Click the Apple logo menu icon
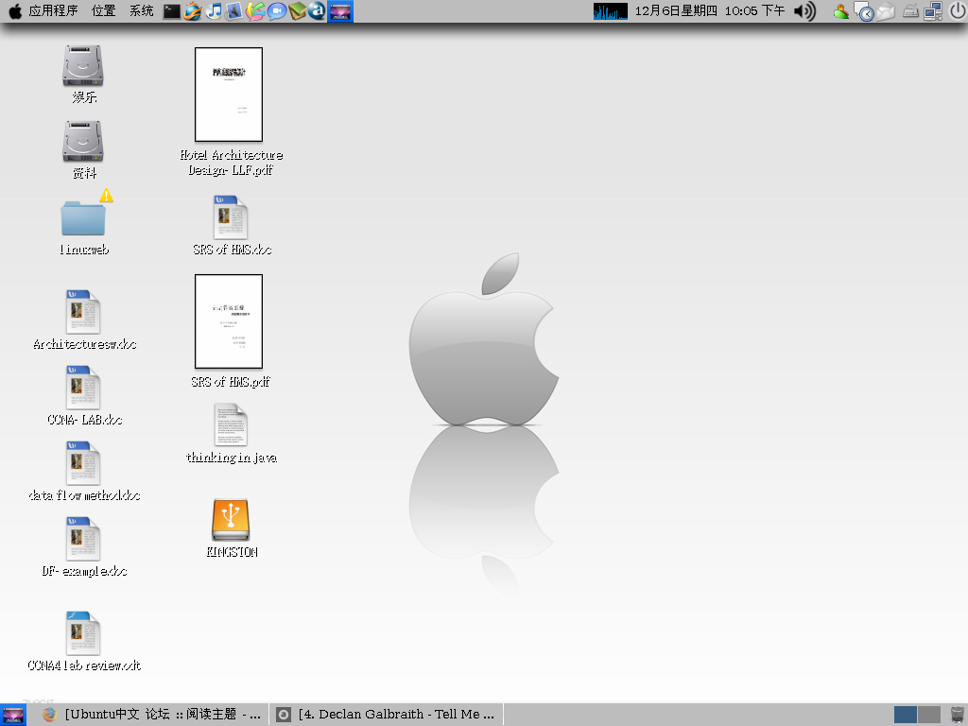 point(15,10)
